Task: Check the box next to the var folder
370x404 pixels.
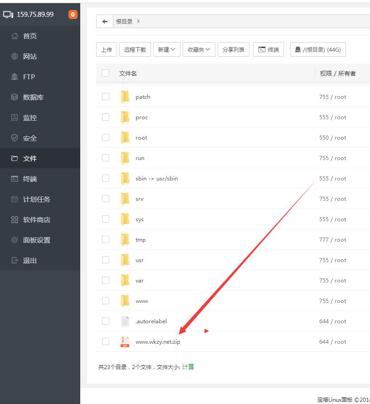Action: 106,280
